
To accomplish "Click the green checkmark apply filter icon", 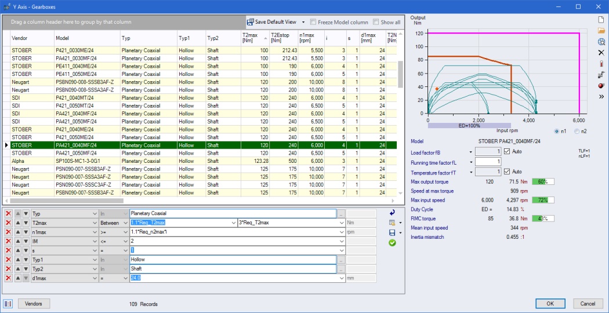I will tap(393, 243).
